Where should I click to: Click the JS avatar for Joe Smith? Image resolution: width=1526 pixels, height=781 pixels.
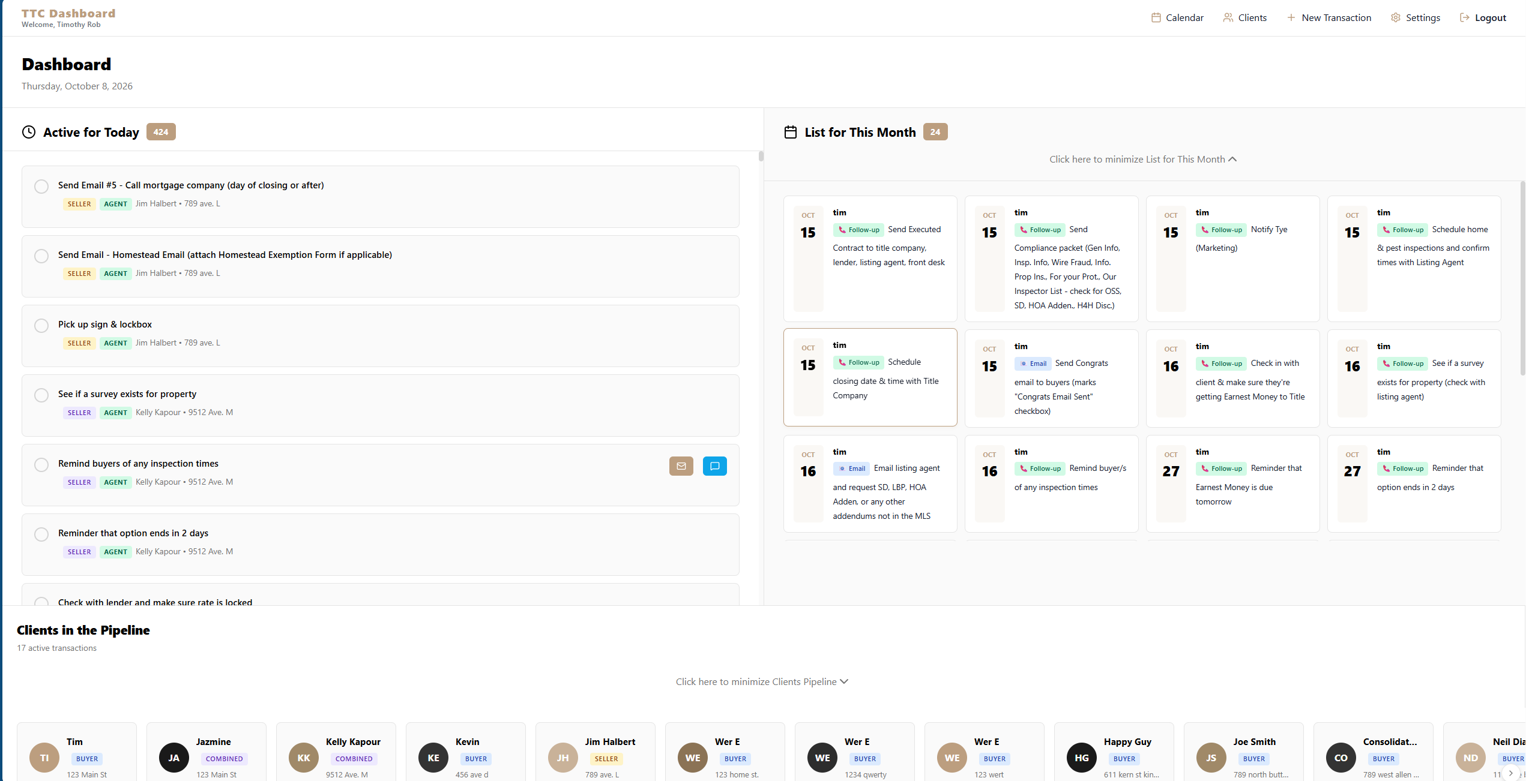pos(1211,758)
